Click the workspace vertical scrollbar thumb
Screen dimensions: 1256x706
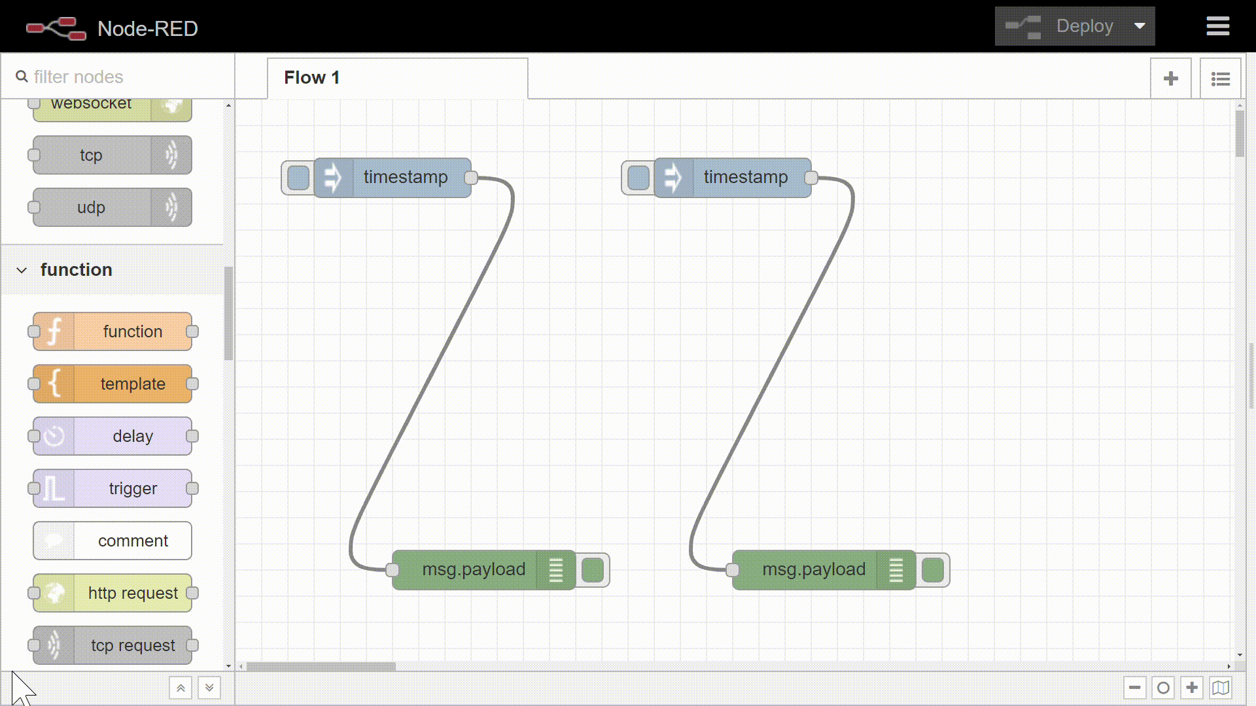click(x=1240, y=134)
